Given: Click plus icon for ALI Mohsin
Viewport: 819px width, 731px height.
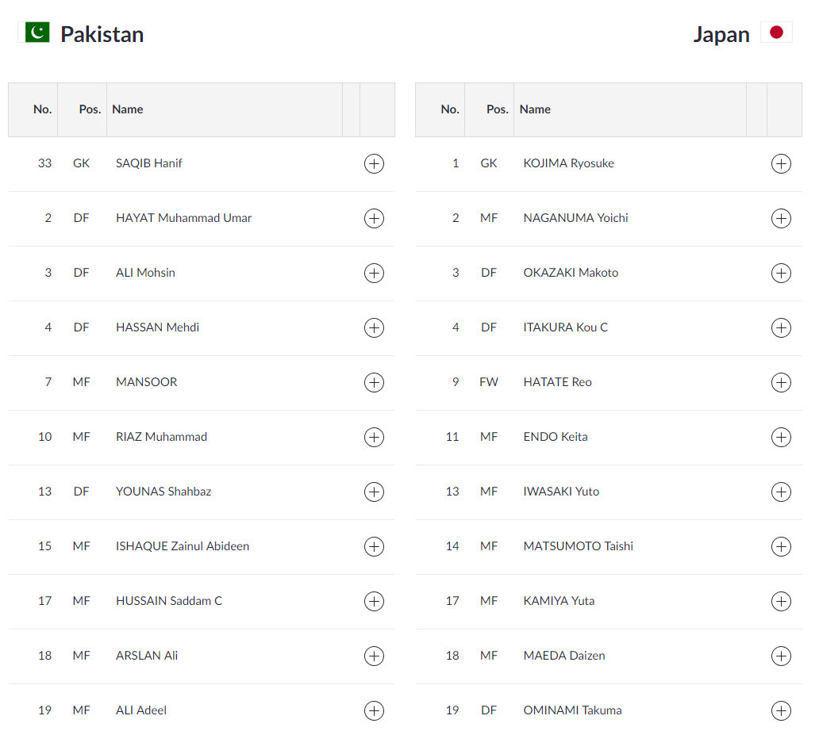Looking at the screenshot, I should click(x=374, y=274).
